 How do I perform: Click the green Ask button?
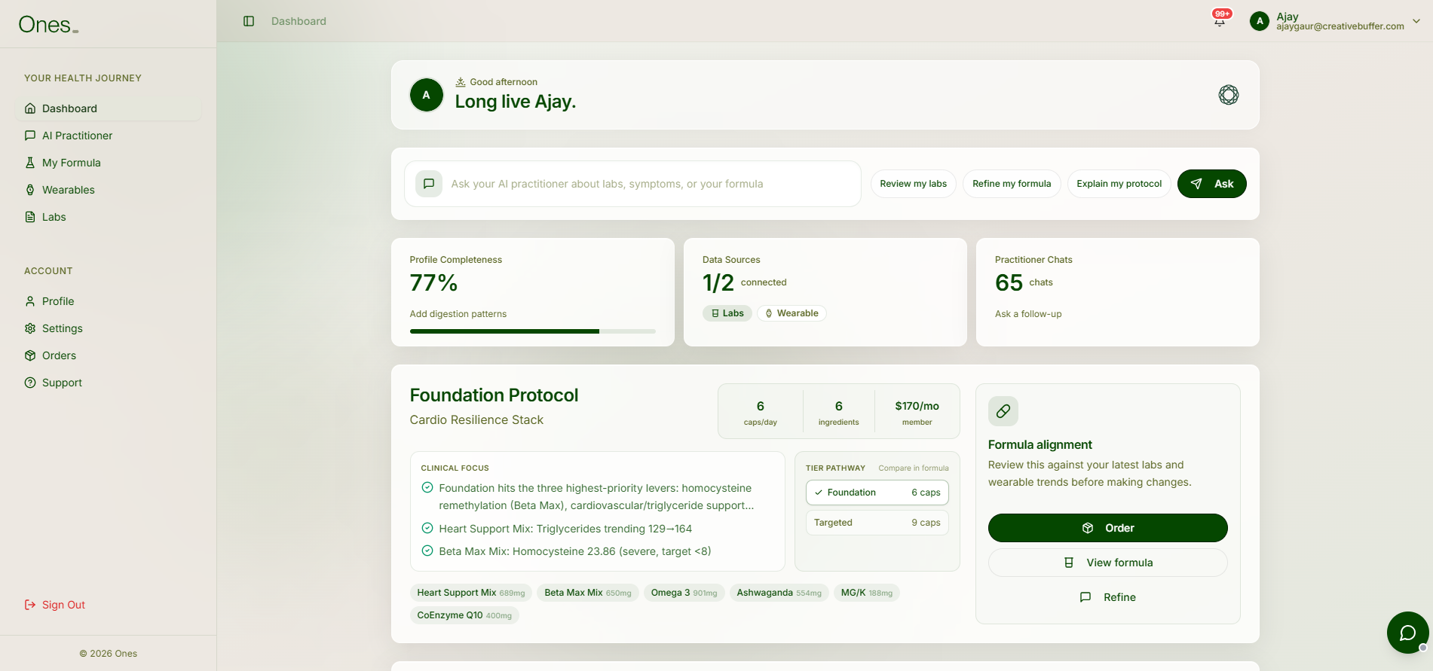pyautogui.click(x=1212, y=184)
